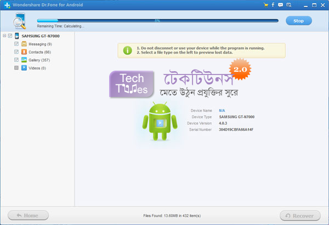Viewport: 329px width, 225px height.
Task: Click the Recover button
Action: pyautogui.click(x=300, y=216)
